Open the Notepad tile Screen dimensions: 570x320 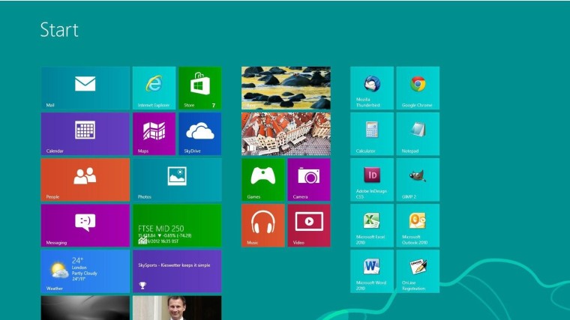pos(418,133)
